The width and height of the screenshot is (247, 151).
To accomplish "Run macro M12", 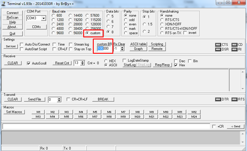I will point(194,112).
